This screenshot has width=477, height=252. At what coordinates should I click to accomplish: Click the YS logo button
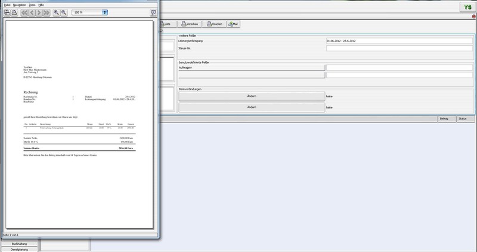pos(467,7)
